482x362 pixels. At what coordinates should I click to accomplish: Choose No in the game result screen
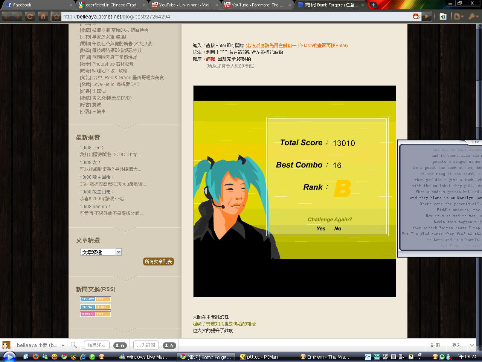(x=338, y=229)
